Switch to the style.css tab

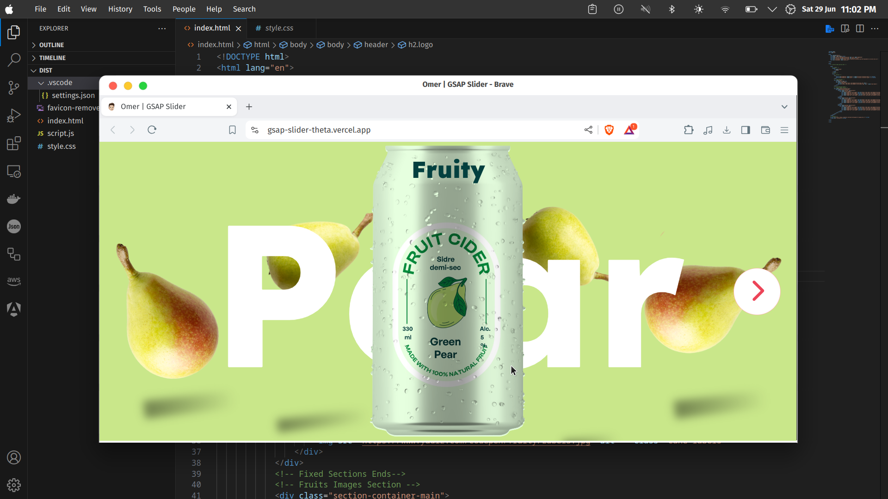click(279, 28)
